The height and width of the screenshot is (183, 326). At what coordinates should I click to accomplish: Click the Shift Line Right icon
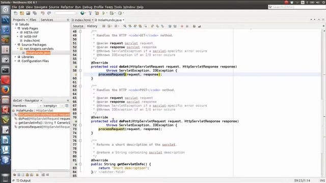click(x=175, y=26)
